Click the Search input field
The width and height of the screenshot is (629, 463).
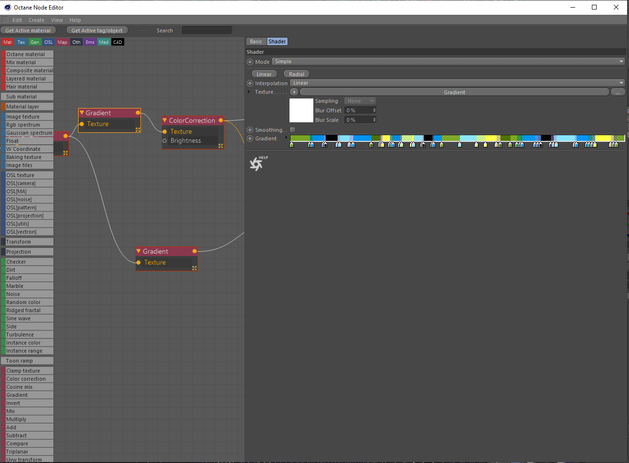pyautogui.click(x=207, y=30)
